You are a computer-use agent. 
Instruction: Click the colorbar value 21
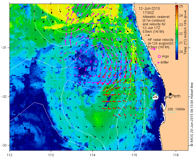pyautogui.click(x=181, y=43)
